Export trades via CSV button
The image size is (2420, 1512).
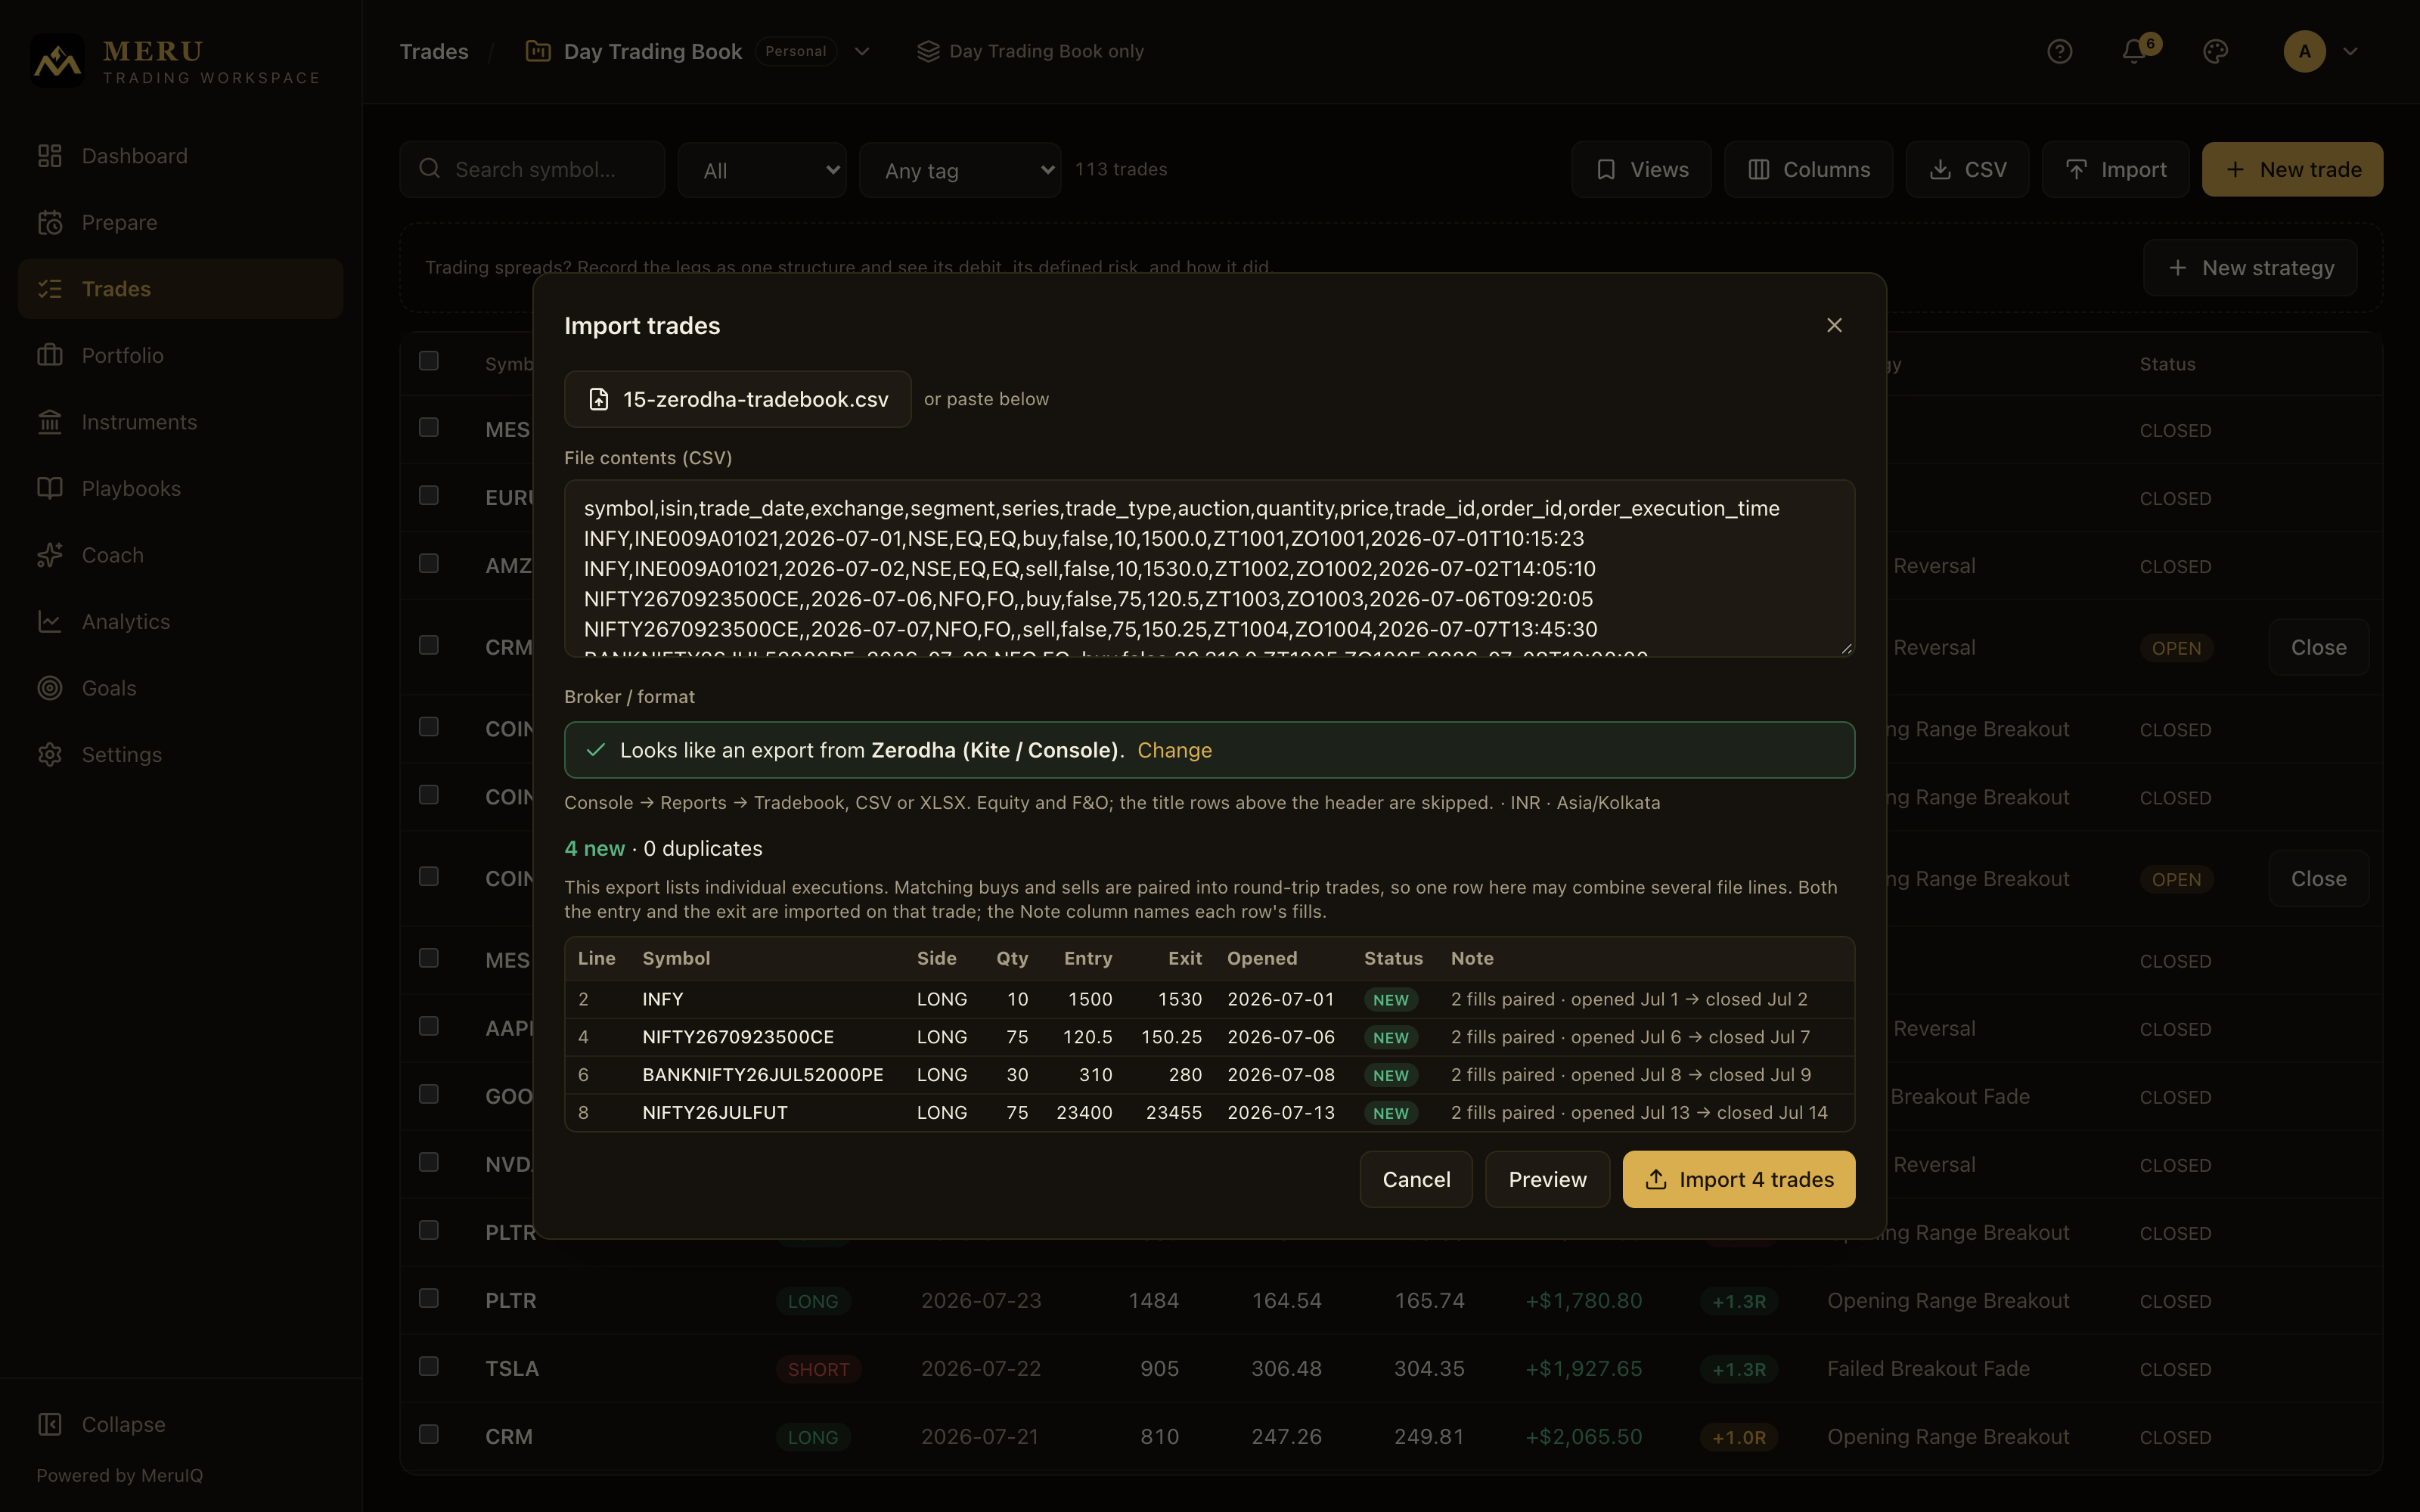point(1967,169)
